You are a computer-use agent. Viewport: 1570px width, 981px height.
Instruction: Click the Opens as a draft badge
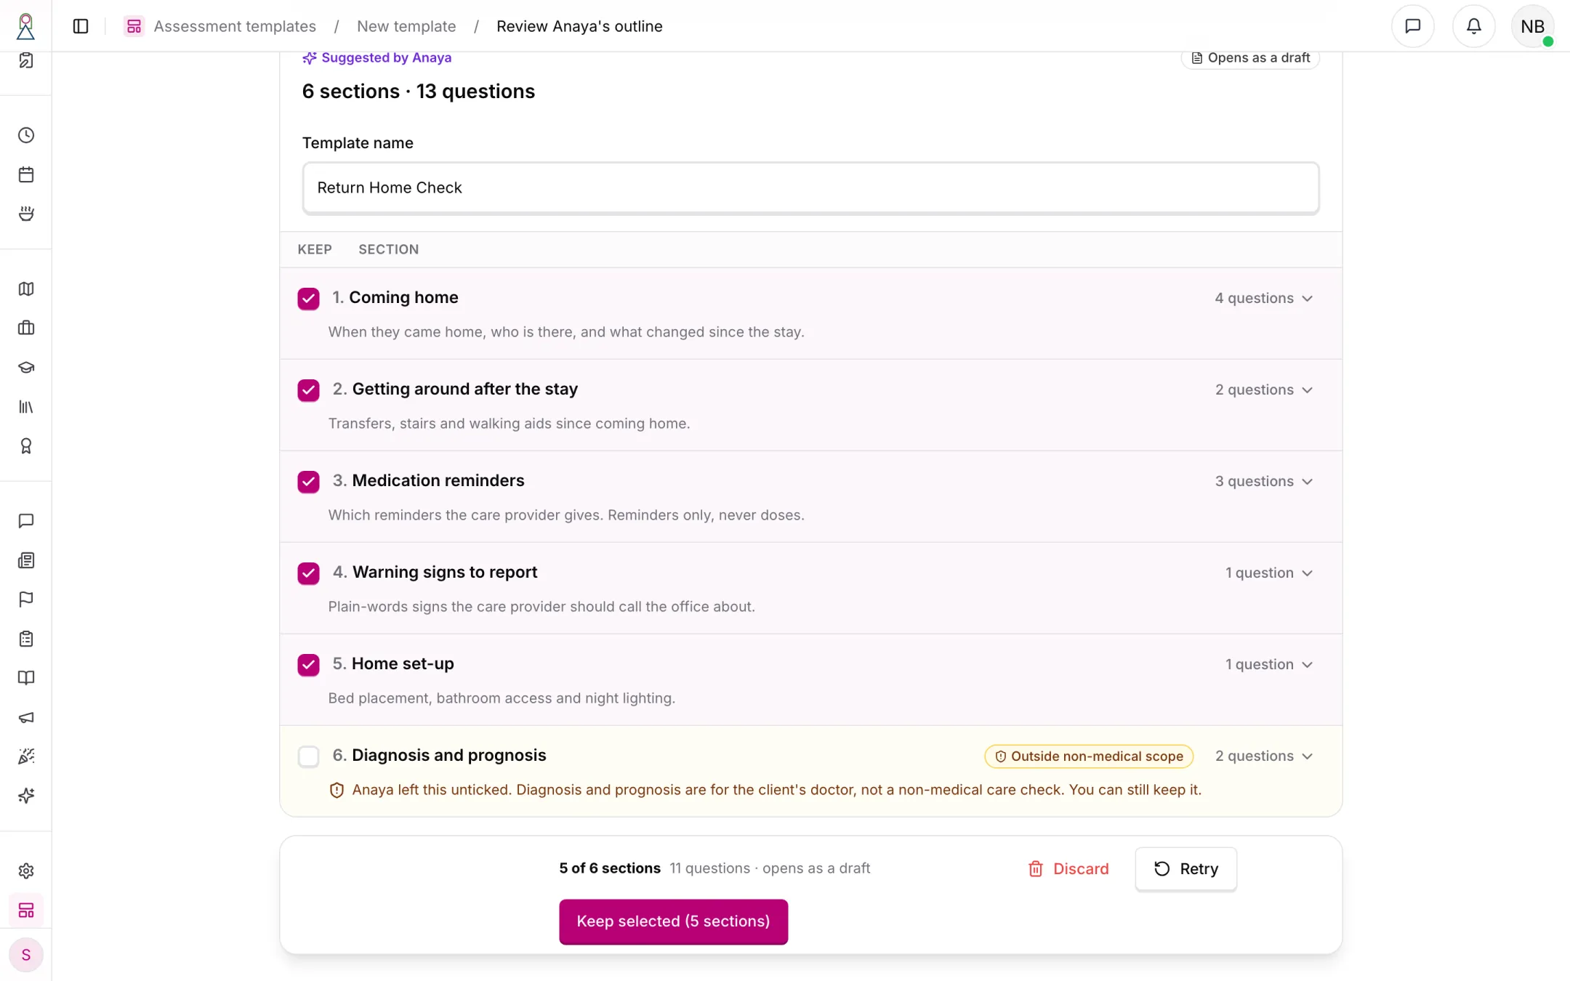coord(1250,58)
